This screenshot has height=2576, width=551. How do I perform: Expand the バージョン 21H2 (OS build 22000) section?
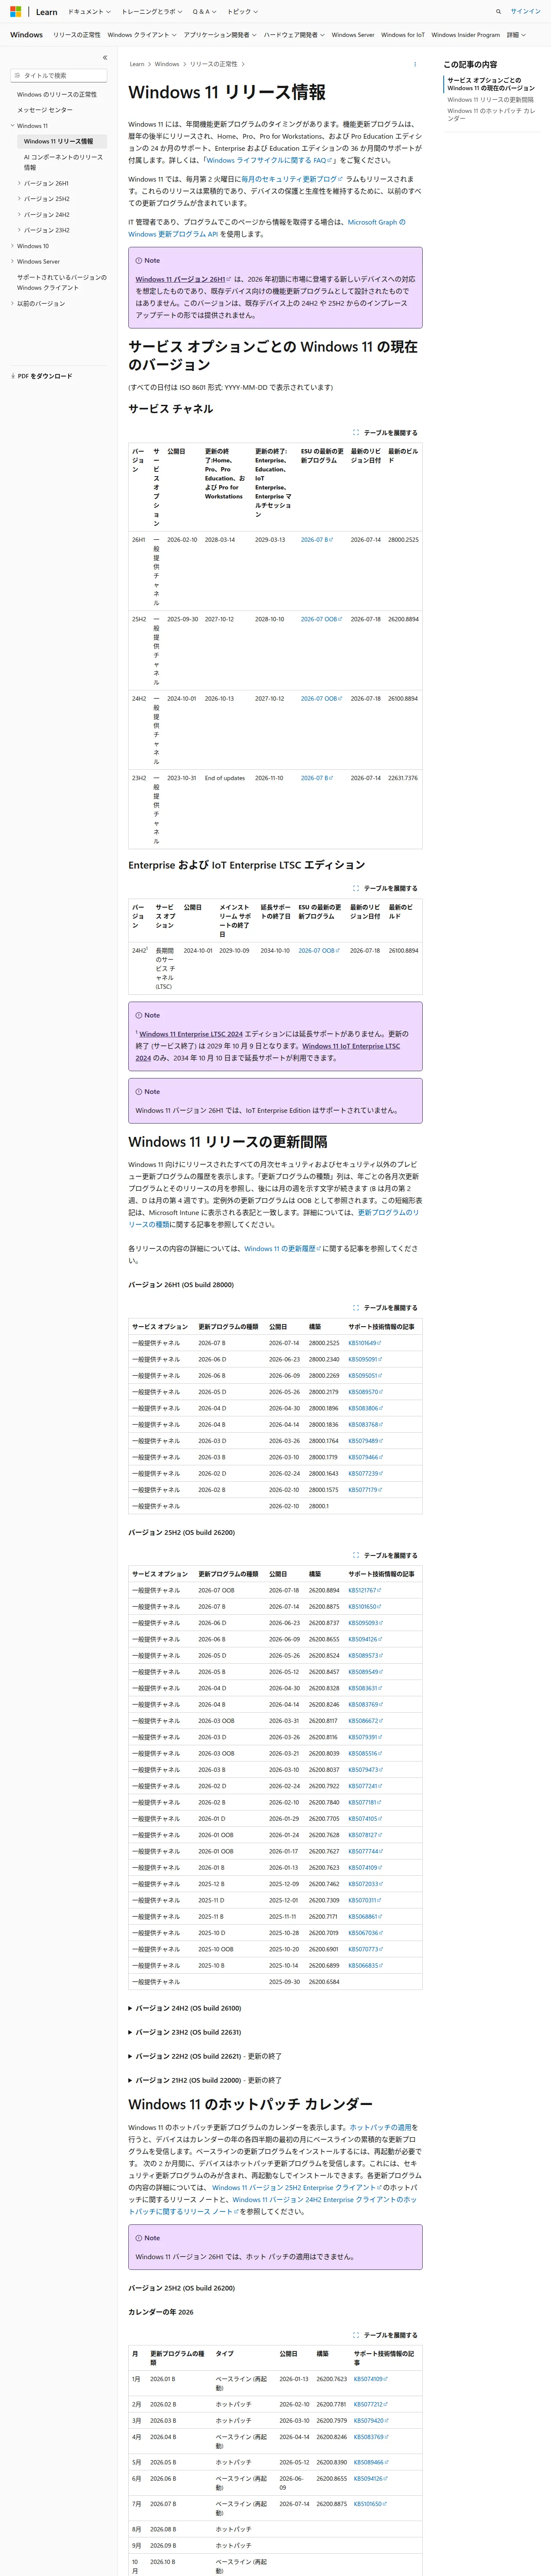(x=205, y=2080)
